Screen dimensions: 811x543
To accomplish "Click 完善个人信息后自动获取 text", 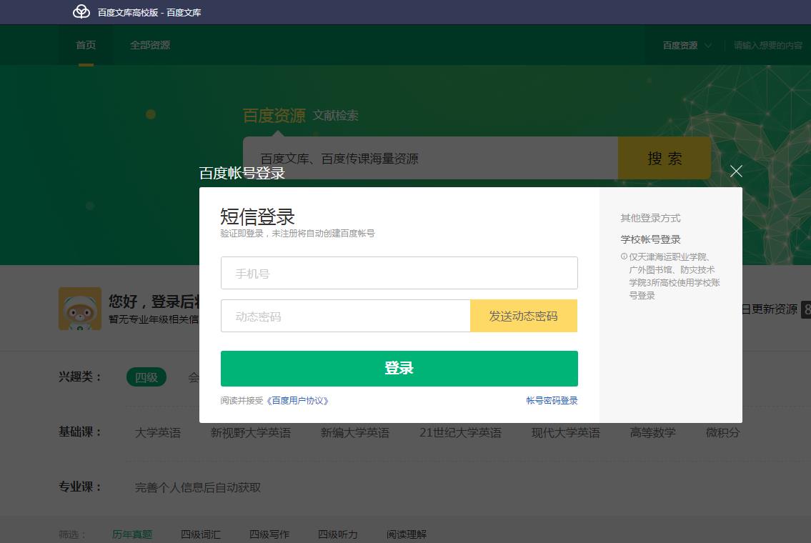I will pyautogui.click(x=198, y=488).
